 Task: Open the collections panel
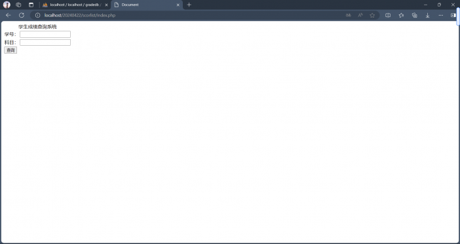[x=414, y=15]
